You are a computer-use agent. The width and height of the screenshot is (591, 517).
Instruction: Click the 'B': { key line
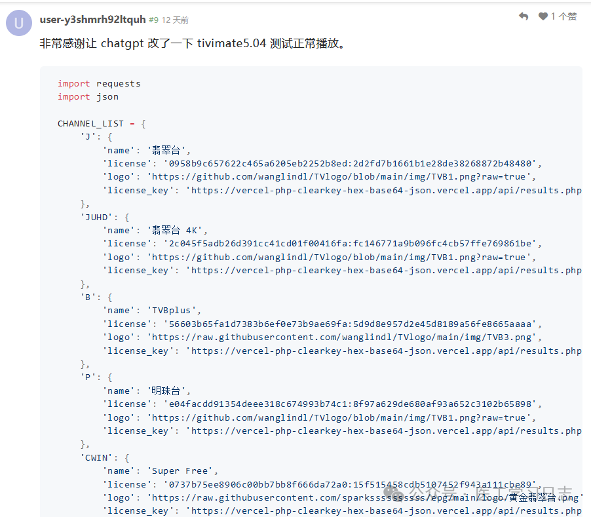(x=96, y=297)
